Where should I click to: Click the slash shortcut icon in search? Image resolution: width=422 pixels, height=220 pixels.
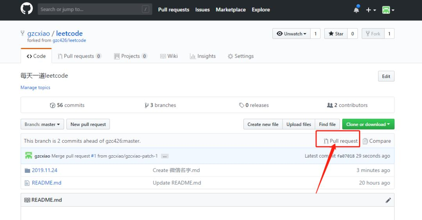145,9
